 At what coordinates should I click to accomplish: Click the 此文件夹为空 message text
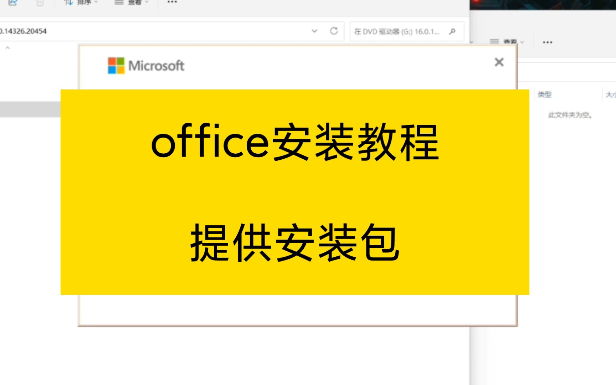tap(570, 115)
